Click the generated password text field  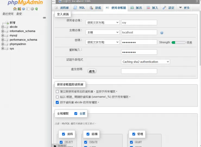click(139, 71)
